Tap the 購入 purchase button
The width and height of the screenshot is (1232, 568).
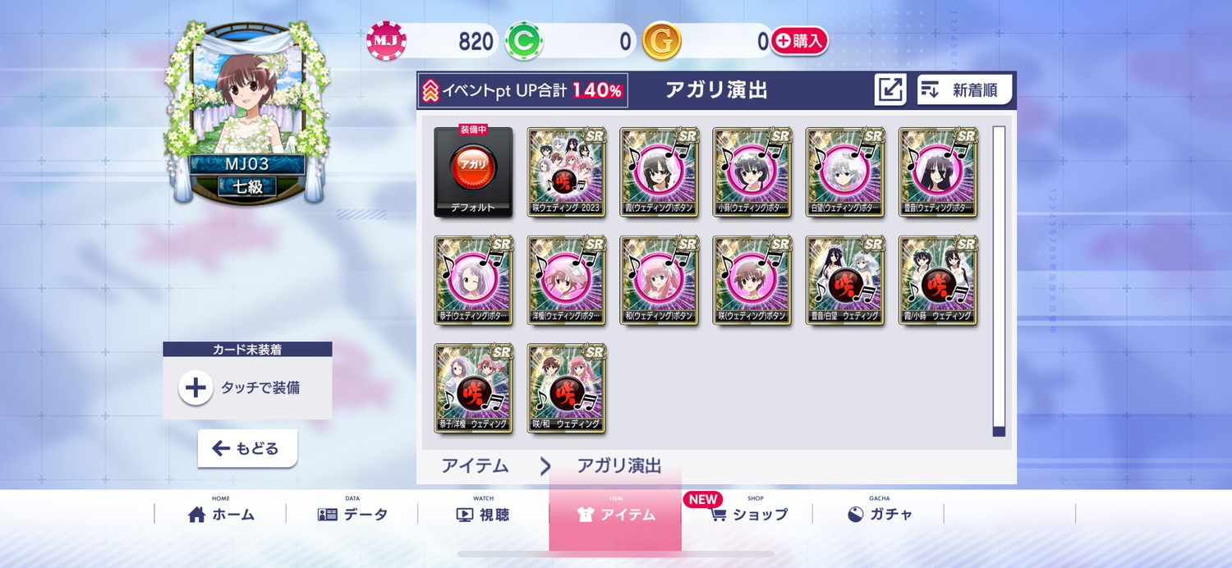click(x=798, y=41)
